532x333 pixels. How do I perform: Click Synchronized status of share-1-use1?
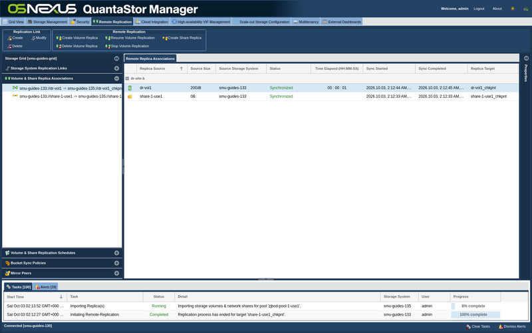click(281, 97)
